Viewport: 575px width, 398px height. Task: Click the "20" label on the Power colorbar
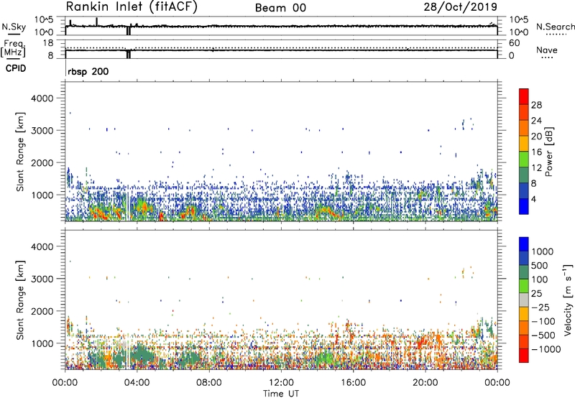536,136
